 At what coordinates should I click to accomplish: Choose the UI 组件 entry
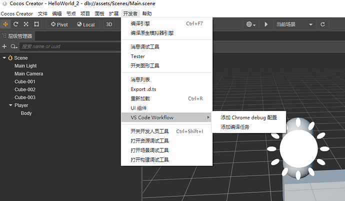click(x=167, y=108)
